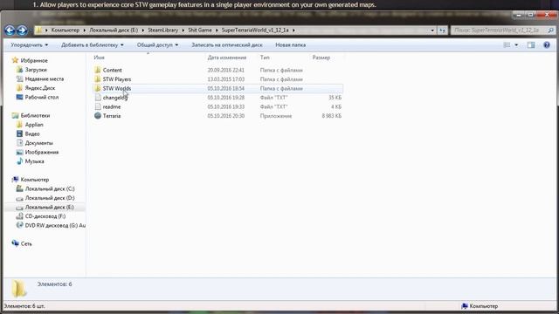Click Локальный диск (E:) breadcrumb

114,31
